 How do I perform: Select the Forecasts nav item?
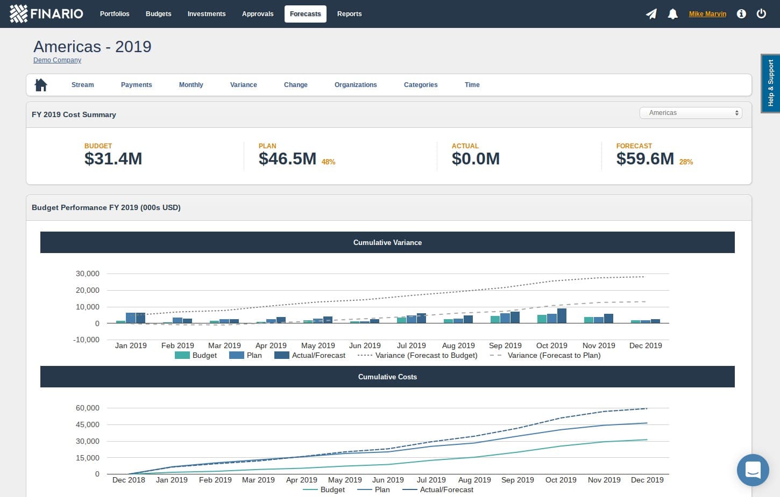(x=306, y=14)
